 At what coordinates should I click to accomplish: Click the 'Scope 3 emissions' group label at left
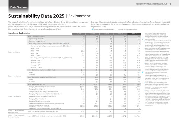(x=14, y=96)
